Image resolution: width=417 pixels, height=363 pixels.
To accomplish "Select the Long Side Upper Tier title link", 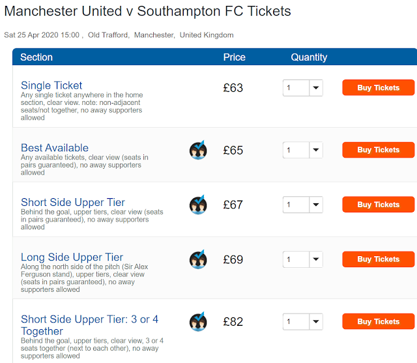I will pyautogui.click(x=72, y=257).
